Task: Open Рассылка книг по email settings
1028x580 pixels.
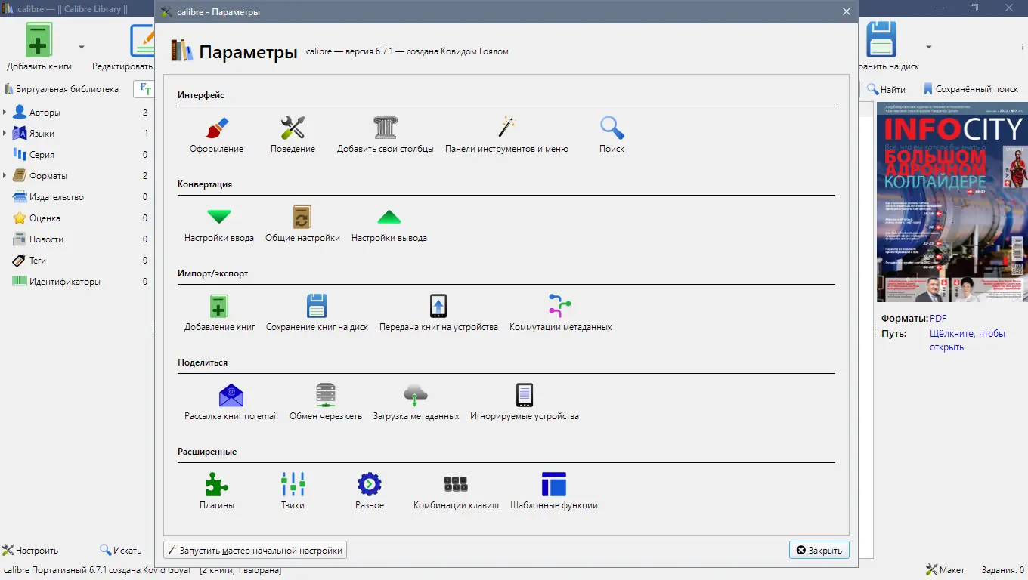Action: coord(231,402)
